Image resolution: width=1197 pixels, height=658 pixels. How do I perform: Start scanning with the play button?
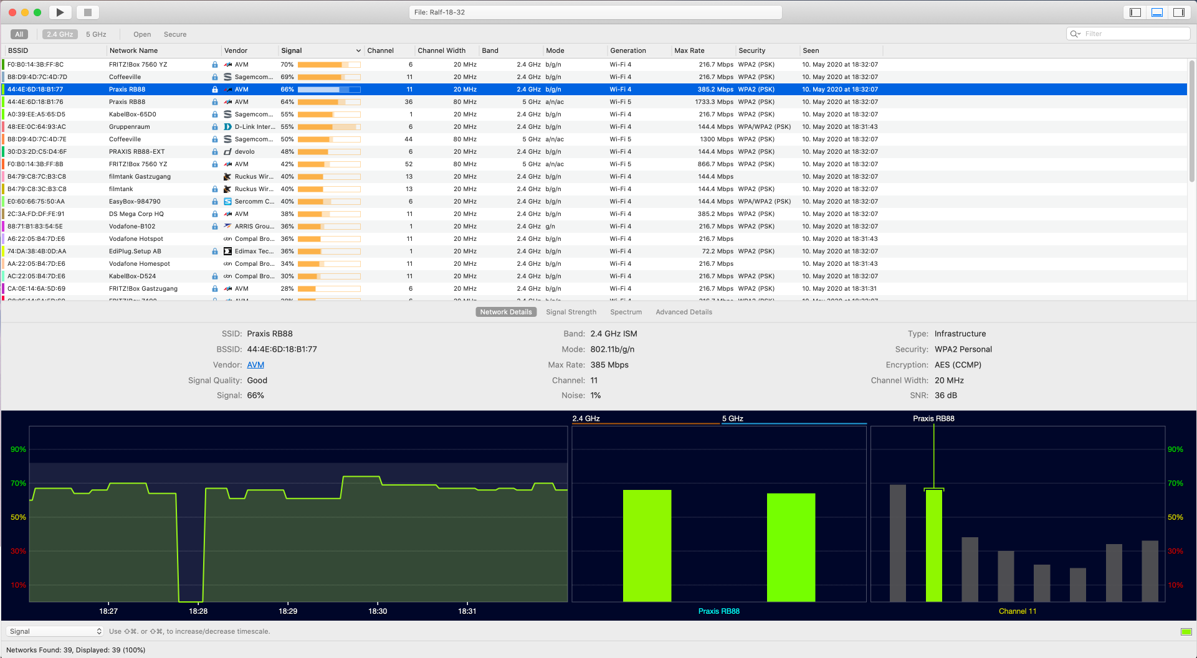[60, 12]
